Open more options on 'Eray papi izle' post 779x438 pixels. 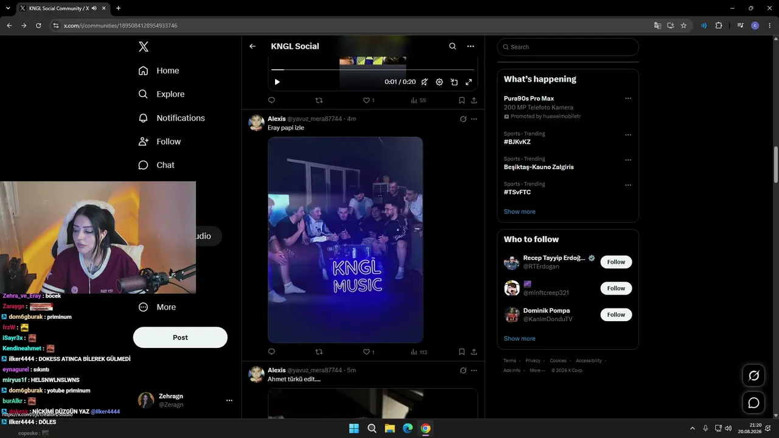click(474, 119)
